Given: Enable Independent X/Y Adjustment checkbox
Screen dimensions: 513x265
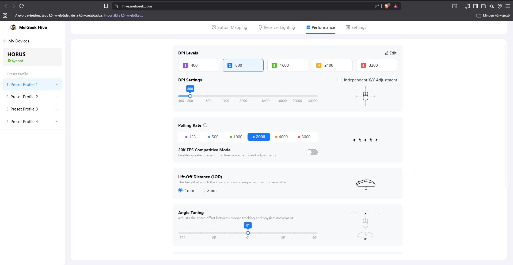Looking at the screenshot, I should click(340, 80).
